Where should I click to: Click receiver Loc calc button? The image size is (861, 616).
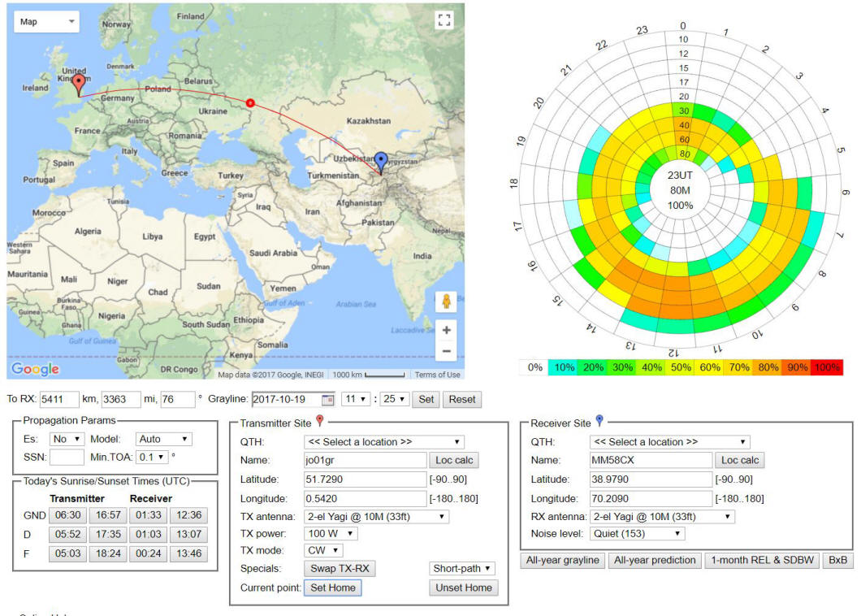pos(740,461)
